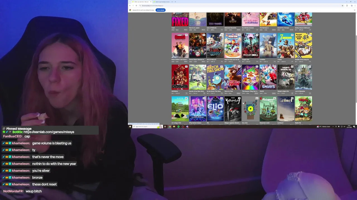Open the Tougen Anki poster

tap(250, 46)
